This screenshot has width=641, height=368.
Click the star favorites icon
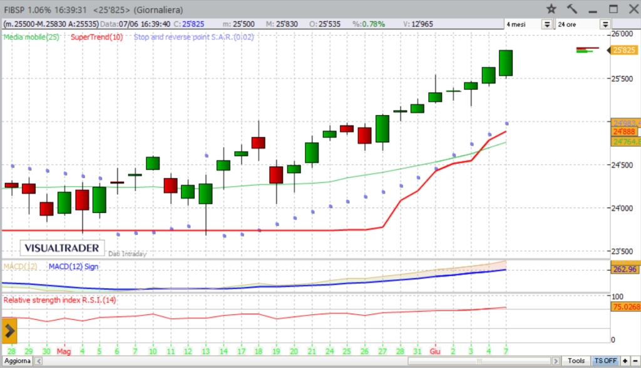click(551, 9)
